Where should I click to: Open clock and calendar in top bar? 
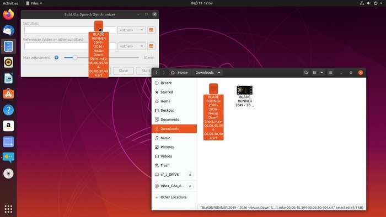(201, 3)
